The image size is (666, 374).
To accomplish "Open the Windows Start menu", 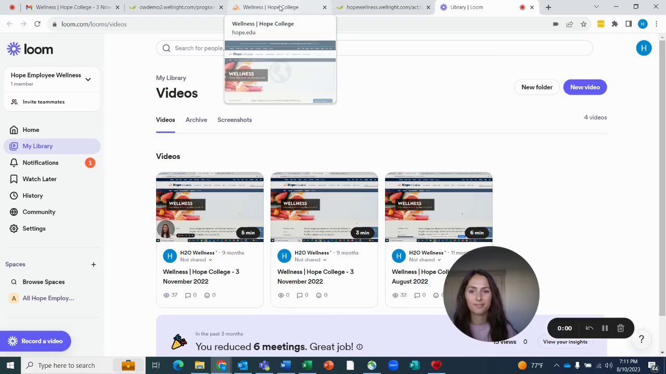I will click(10, 365).
